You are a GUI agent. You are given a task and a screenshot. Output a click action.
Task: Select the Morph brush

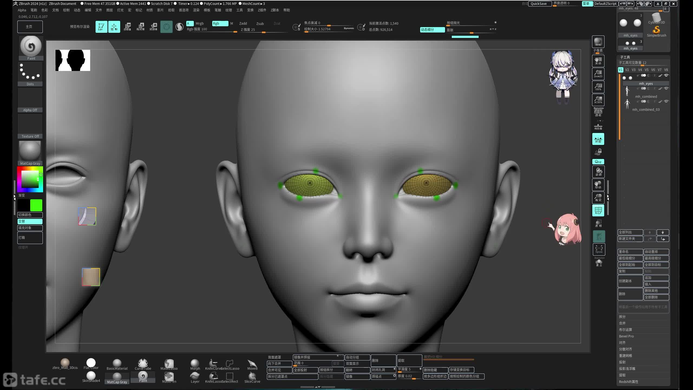pyautogui.click(x=195, y=364)
